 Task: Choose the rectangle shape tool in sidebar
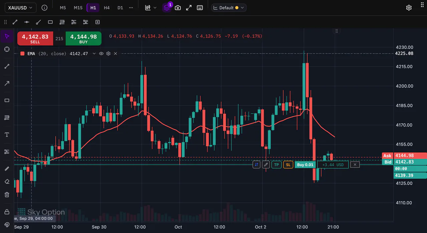pos(7,100)
